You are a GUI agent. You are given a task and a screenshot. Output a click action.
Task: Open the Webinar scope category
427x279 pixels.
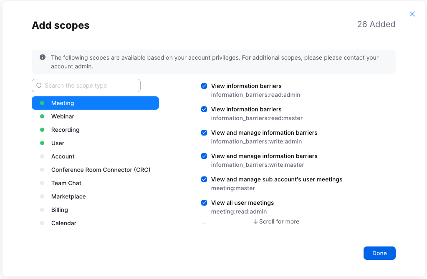63,116
